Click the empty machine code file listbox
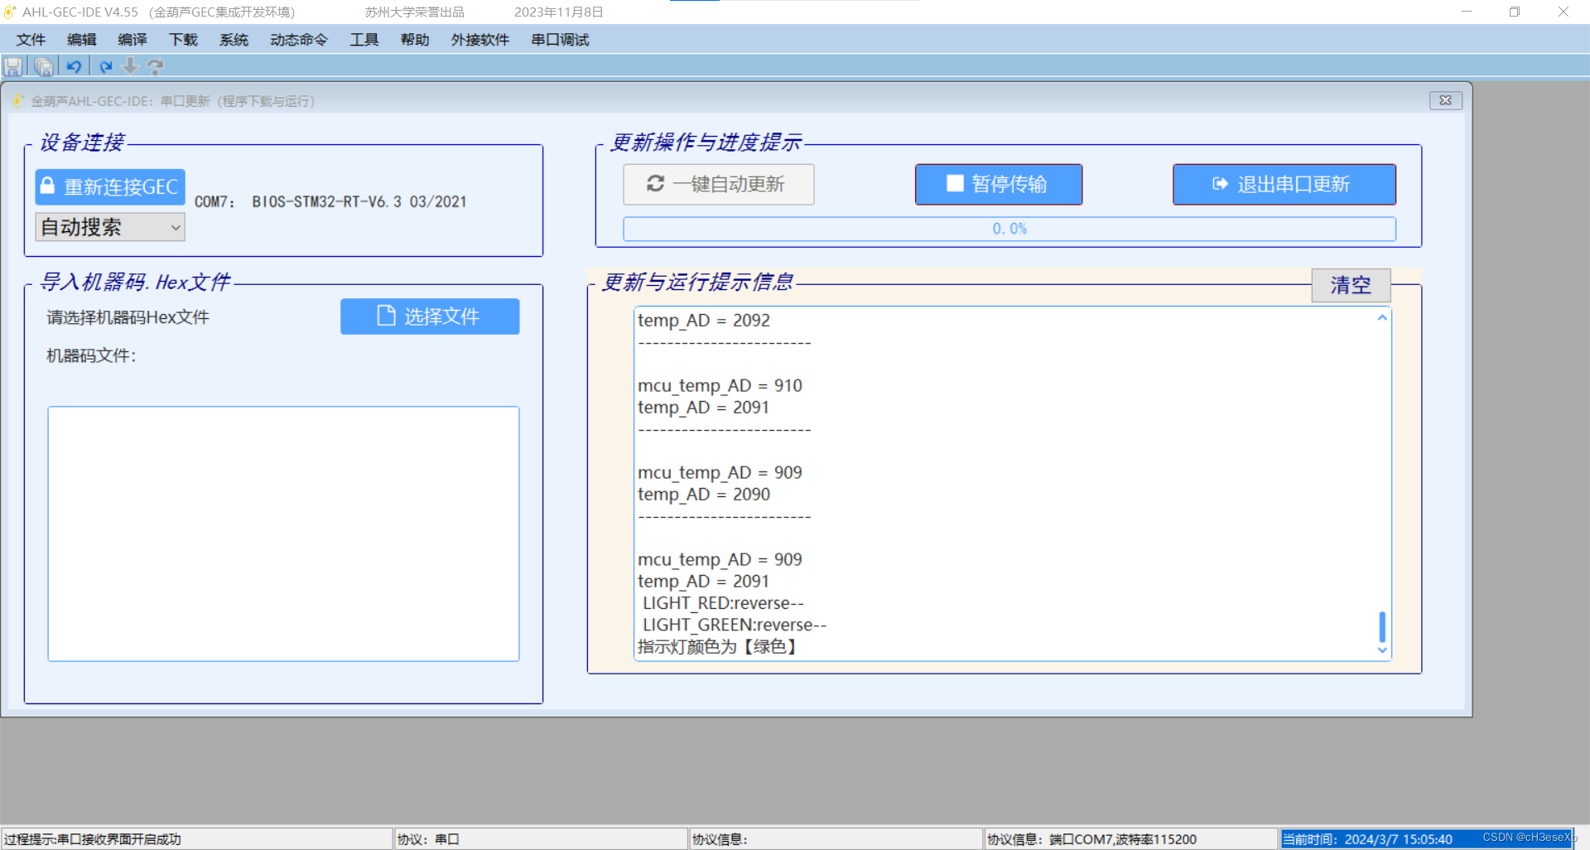The image size is (1590, 850). click(283, 534)
